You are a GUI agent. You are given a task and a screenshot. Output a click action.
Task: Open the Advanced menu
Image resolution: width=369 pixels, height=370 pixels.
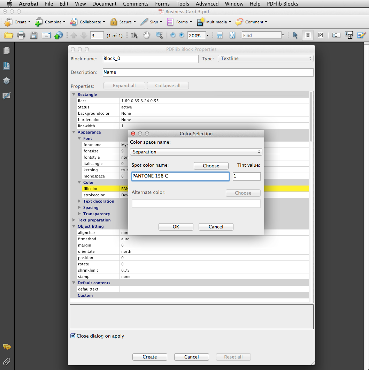pos(207,4)
